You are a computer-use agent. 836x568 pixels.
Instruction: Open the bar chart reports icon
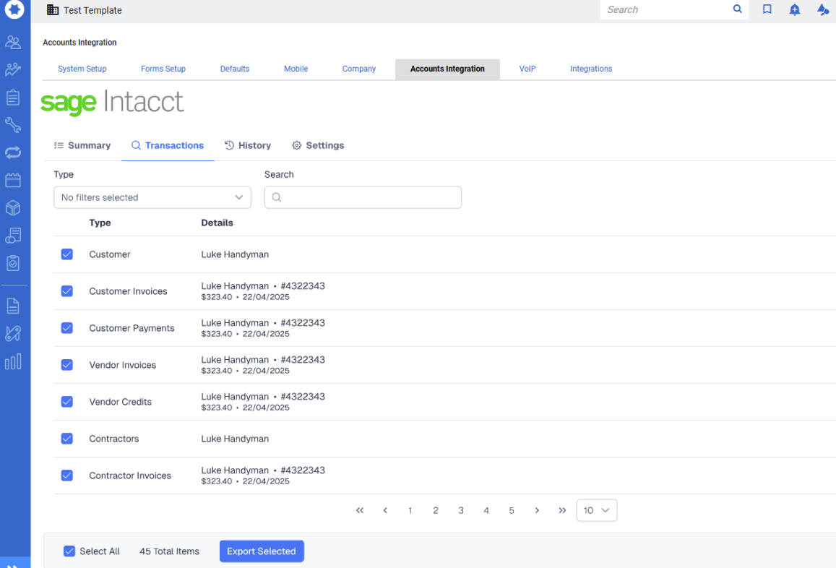pos(13,361)
